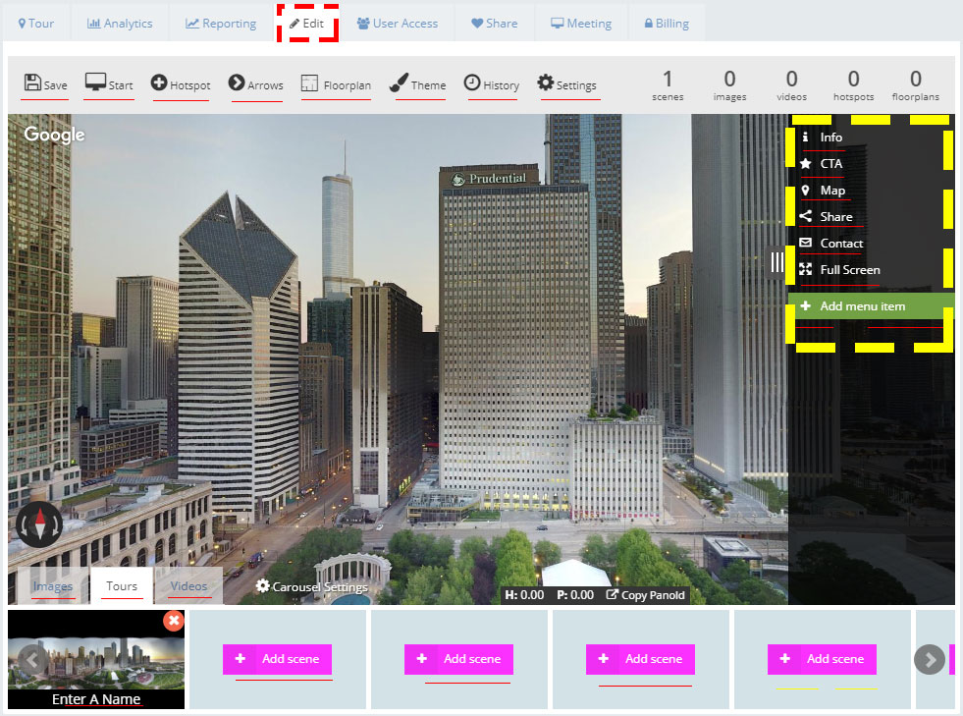Open the Meeting tab
The height and width of the screenshot is (716, 963).
pos(581,24)
